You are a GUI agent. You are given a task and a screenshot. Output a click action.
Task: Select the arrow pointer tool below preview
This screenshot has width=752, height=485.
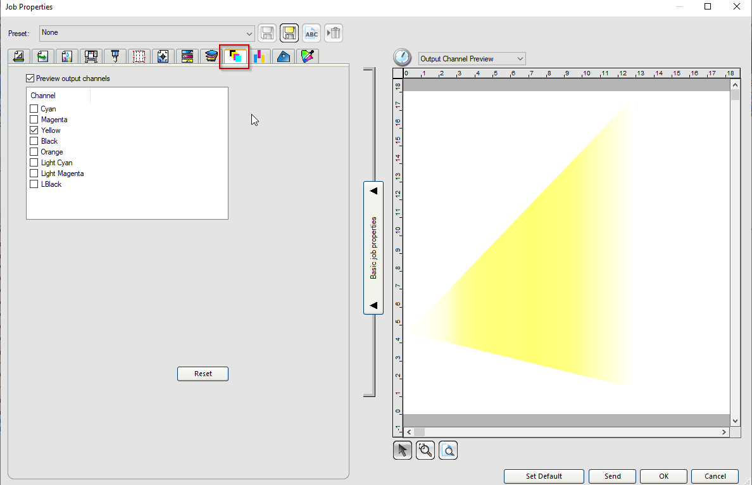click(403, 450)
